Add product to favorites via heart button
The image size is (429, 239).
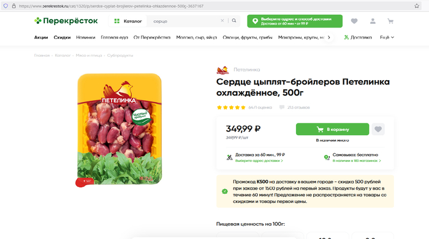[x=378, y=129]
